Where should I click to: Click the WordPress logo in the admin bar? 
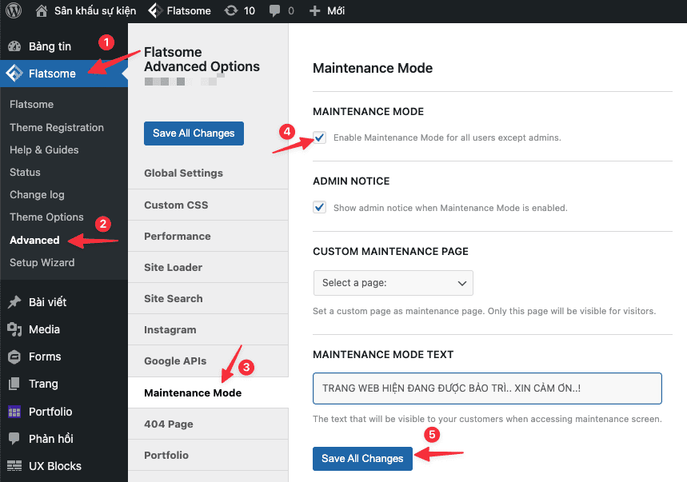[x=13, y=11]
